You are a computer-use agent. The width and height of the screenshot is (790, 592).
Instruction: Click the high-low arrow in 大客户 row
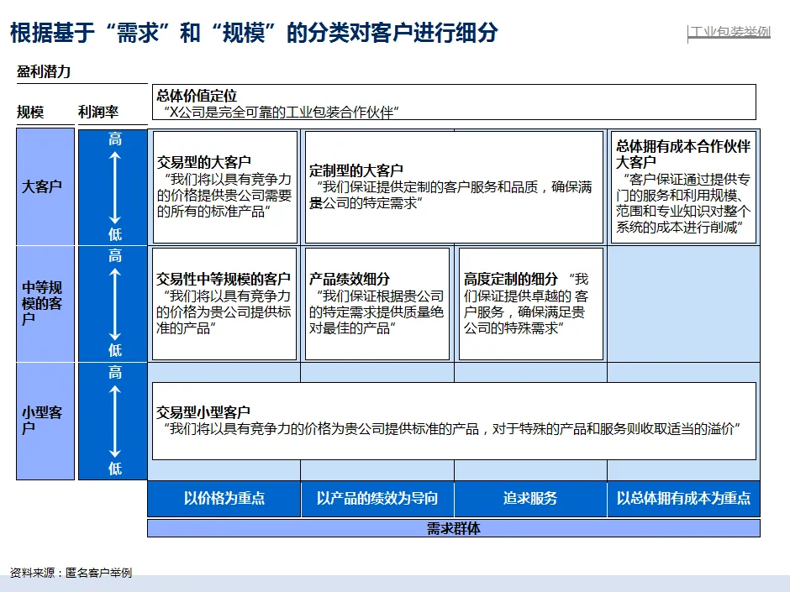tap(115, 187)
